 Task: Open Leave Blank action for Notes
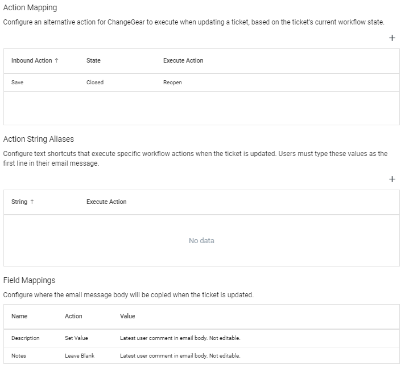point(80,356)
